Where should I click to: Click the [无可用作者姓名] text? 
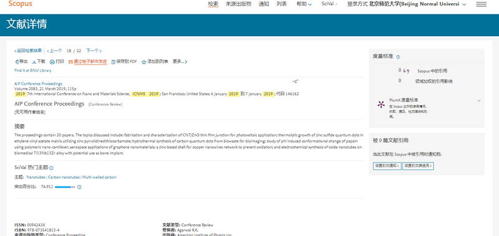click(30, 112)
